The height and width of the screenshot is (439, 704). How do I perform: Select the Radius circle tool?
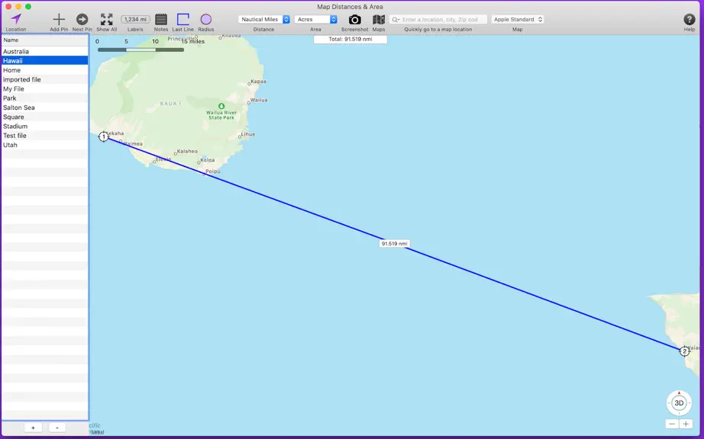click(x=205, y=19)
